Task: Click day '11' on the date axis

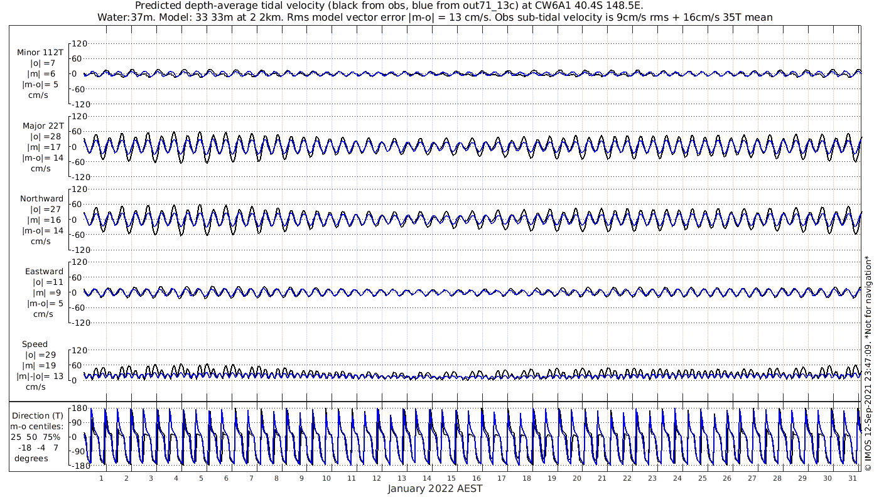Action: tap(352, 478)
